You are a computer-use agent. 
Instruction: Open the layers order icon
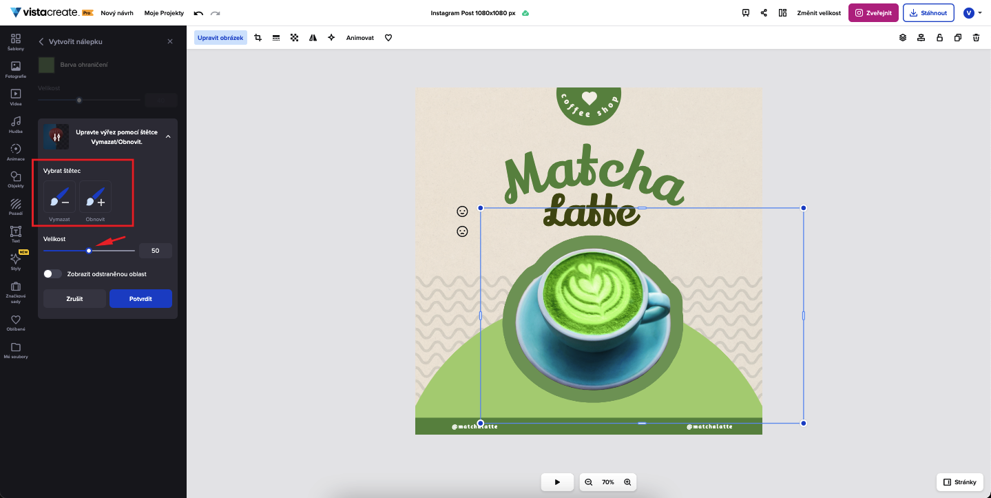[903, 38]
